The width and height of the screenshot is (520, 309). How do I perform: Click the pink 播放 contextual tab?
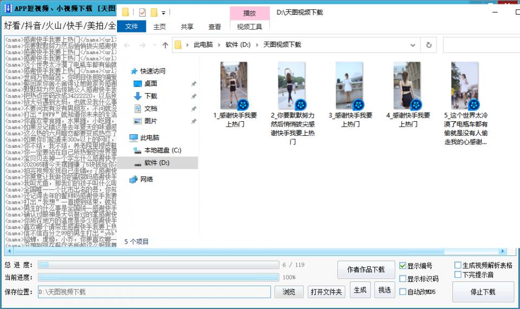(x=249, y=13)
